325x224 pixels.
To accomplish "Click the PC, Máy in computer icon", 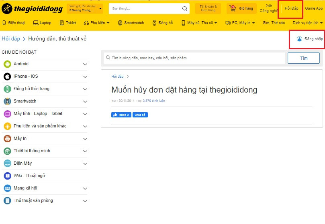I will coord(228,23).
